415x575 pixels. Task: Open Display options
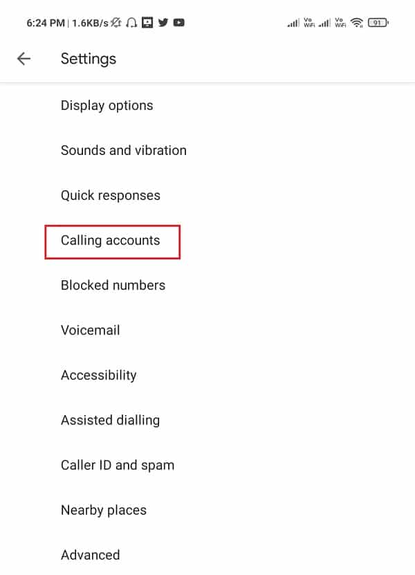point(107,106)
